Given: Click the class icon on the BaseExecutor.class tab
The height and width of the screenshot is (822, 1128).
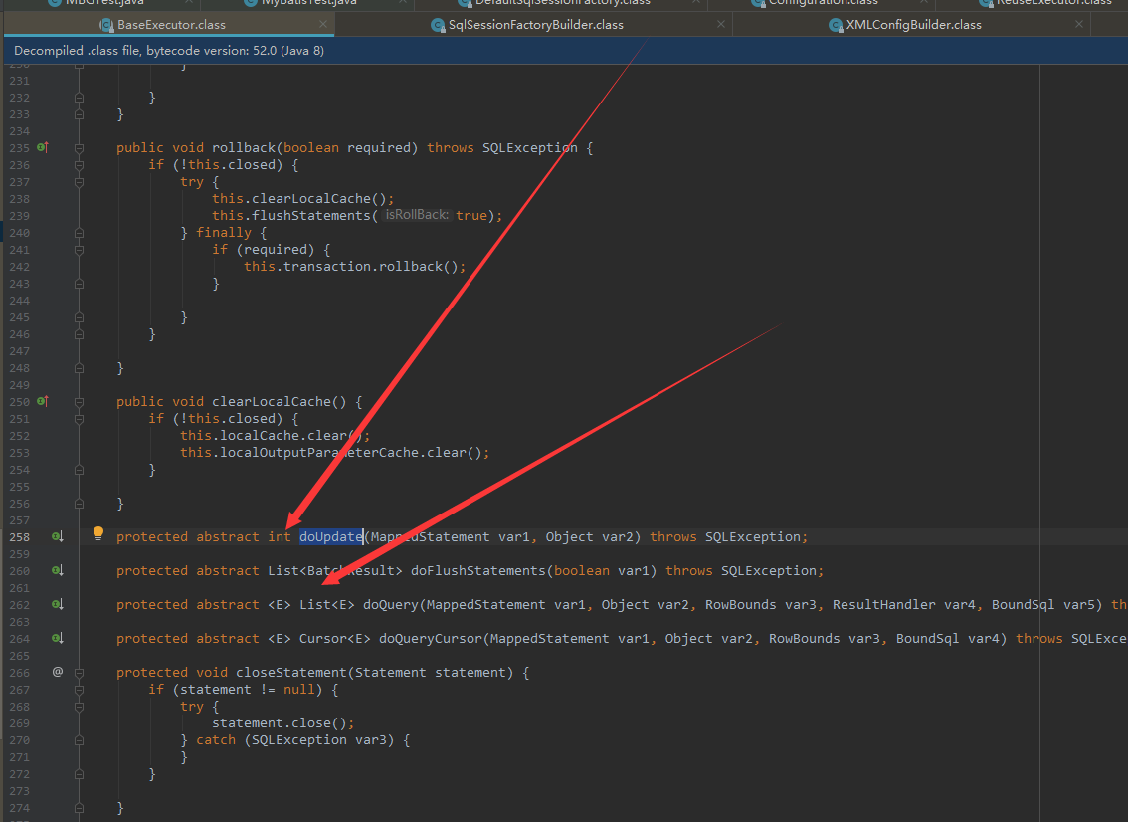Looking at the screenshot, I should coord(106,25).
